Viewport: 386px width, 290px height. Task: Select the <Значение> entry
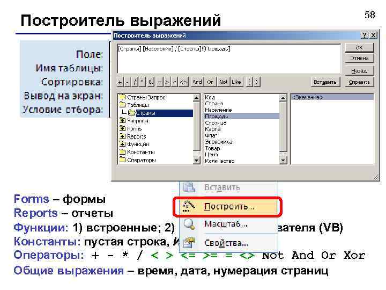click(332, 97)
